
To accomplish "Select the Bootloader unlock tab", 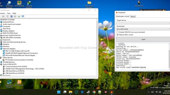I will [123, 16].
